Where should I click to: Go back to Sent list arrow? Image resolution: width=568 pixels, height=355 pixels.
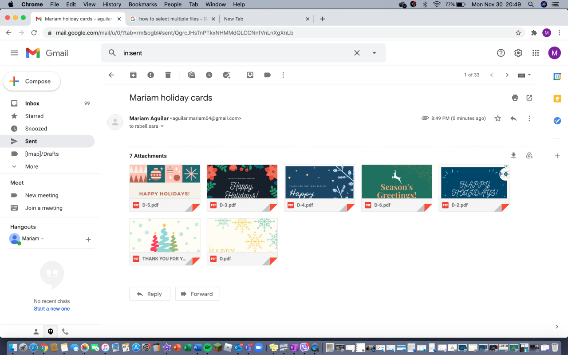[111, 75]
